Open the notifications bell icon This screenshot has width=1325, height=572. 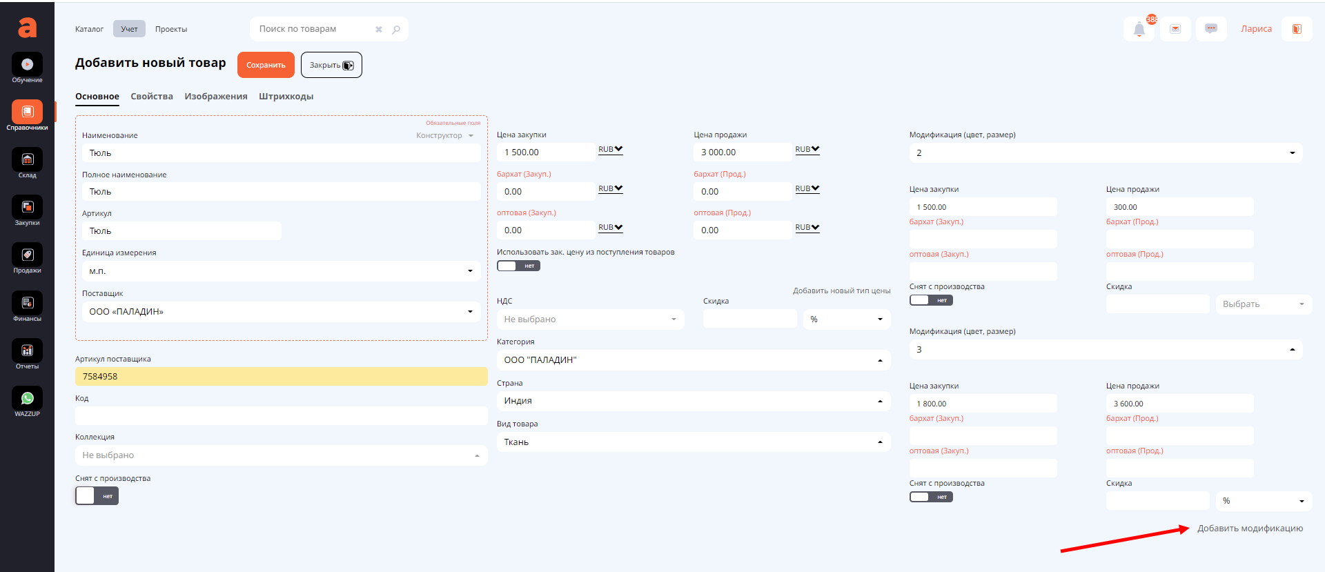click(1139, 29)
